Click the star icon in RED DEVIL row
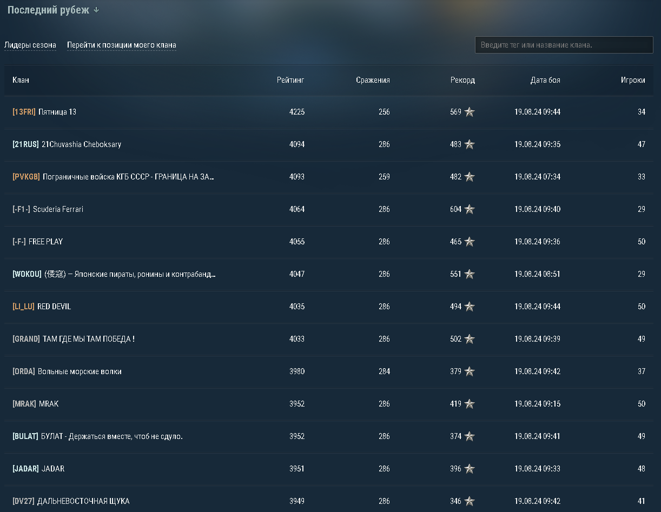Viewport: 661px width, 512px height. point(469,307)
